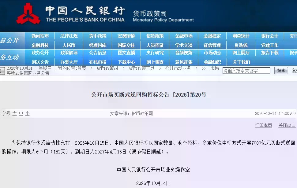Open 法律法规 navigation item
Viewport: 297px width, 188px height.
(69, 36)
